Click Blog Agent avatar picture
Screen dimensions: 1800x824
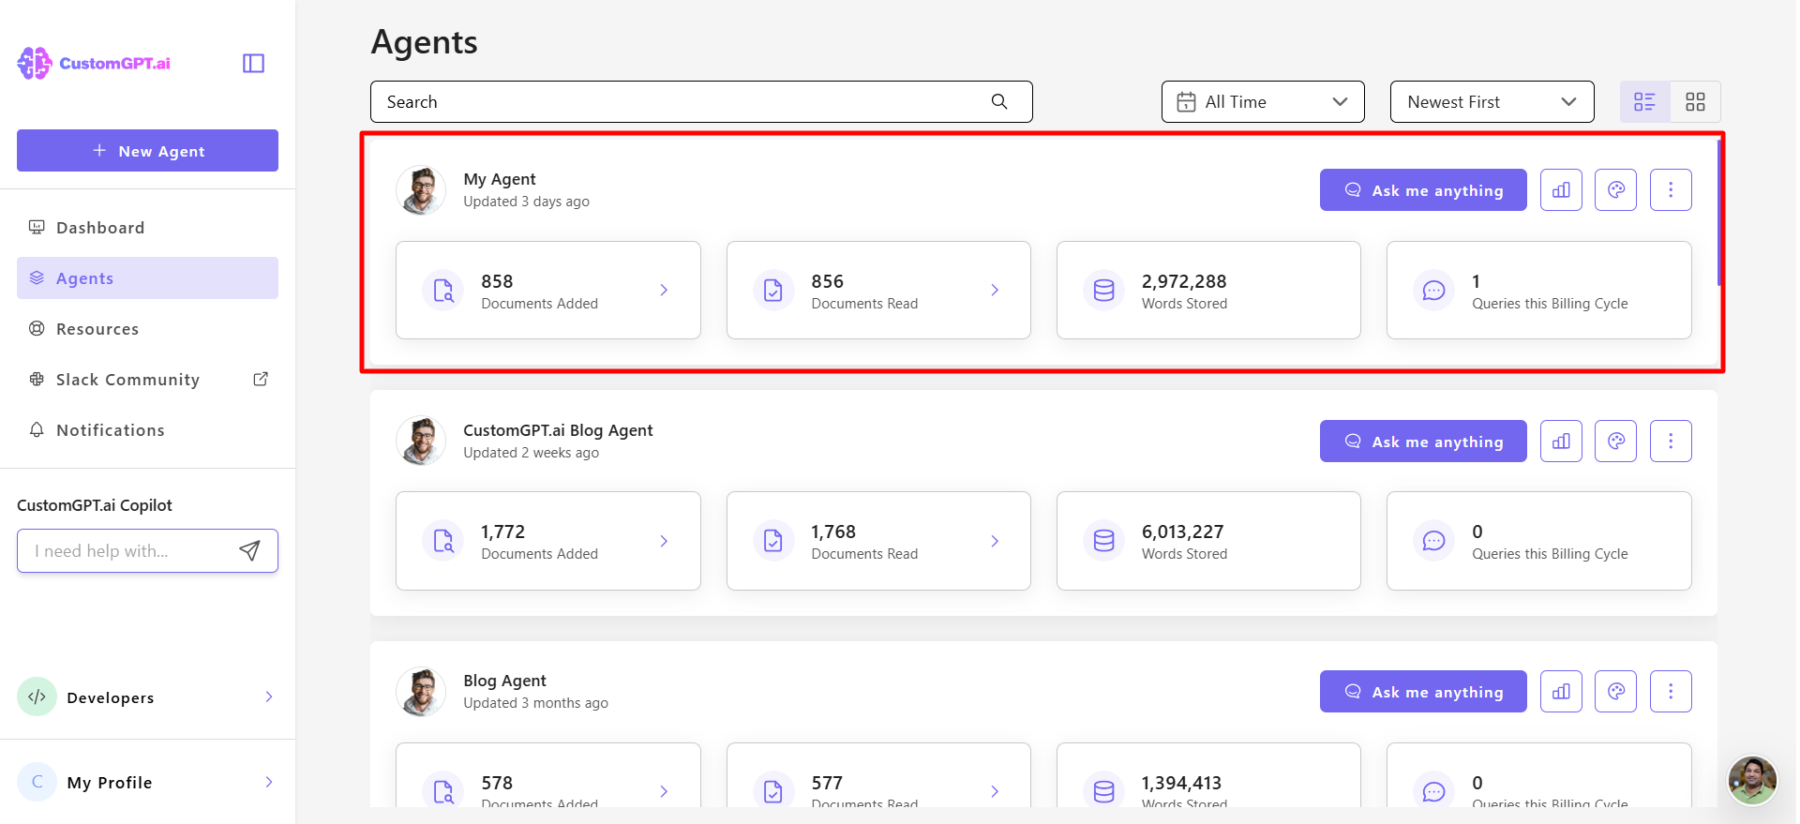click(x=421, y=692)
